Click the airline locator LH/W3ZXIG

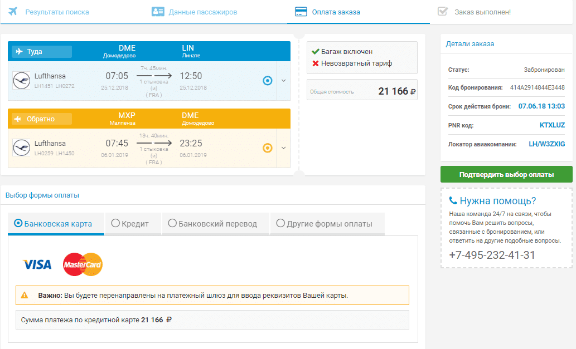[x=546, y=144]
